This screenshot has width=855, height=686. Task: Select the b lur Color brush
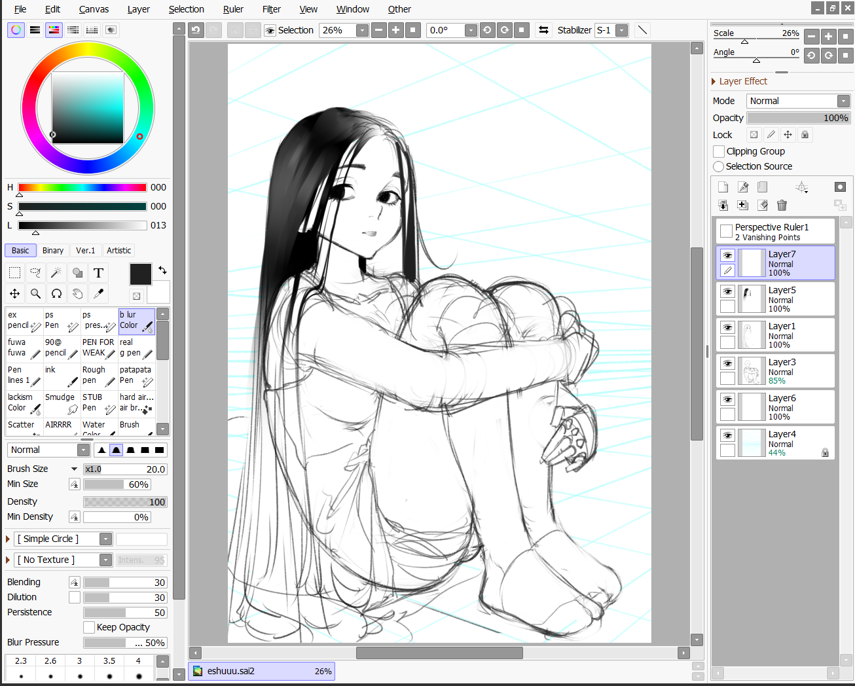coord(137,321)
